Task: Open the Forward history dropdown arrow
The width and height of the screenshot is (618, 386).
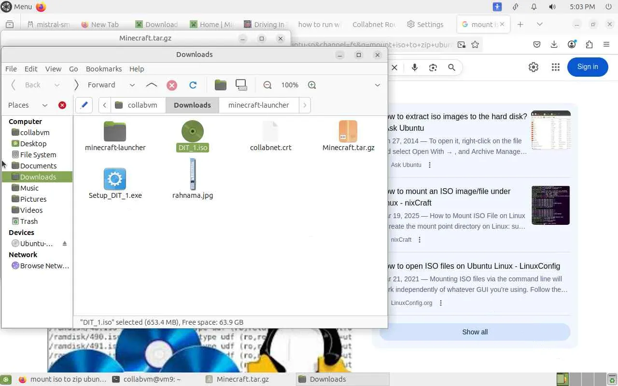Action: pyautogui.click(x=132, y=85)
